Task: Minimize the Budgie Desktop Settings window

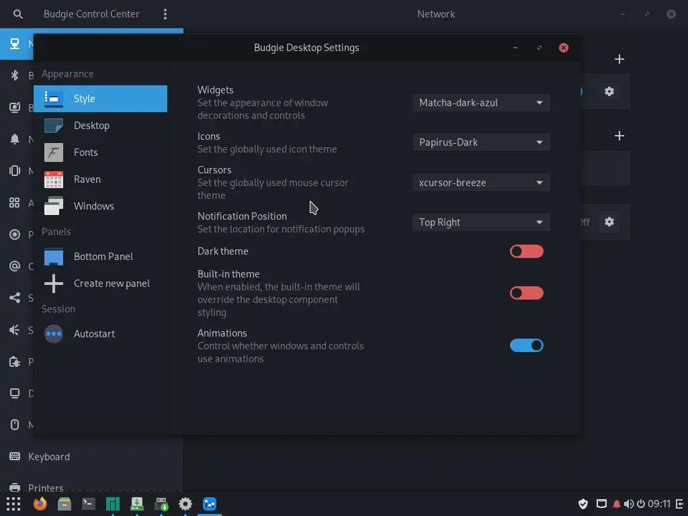Action: pos(515,48)
